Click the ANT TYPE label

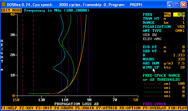click(152, 31)
